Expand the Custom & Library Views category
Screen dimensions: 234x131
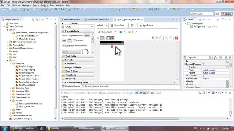click(78, 82)
